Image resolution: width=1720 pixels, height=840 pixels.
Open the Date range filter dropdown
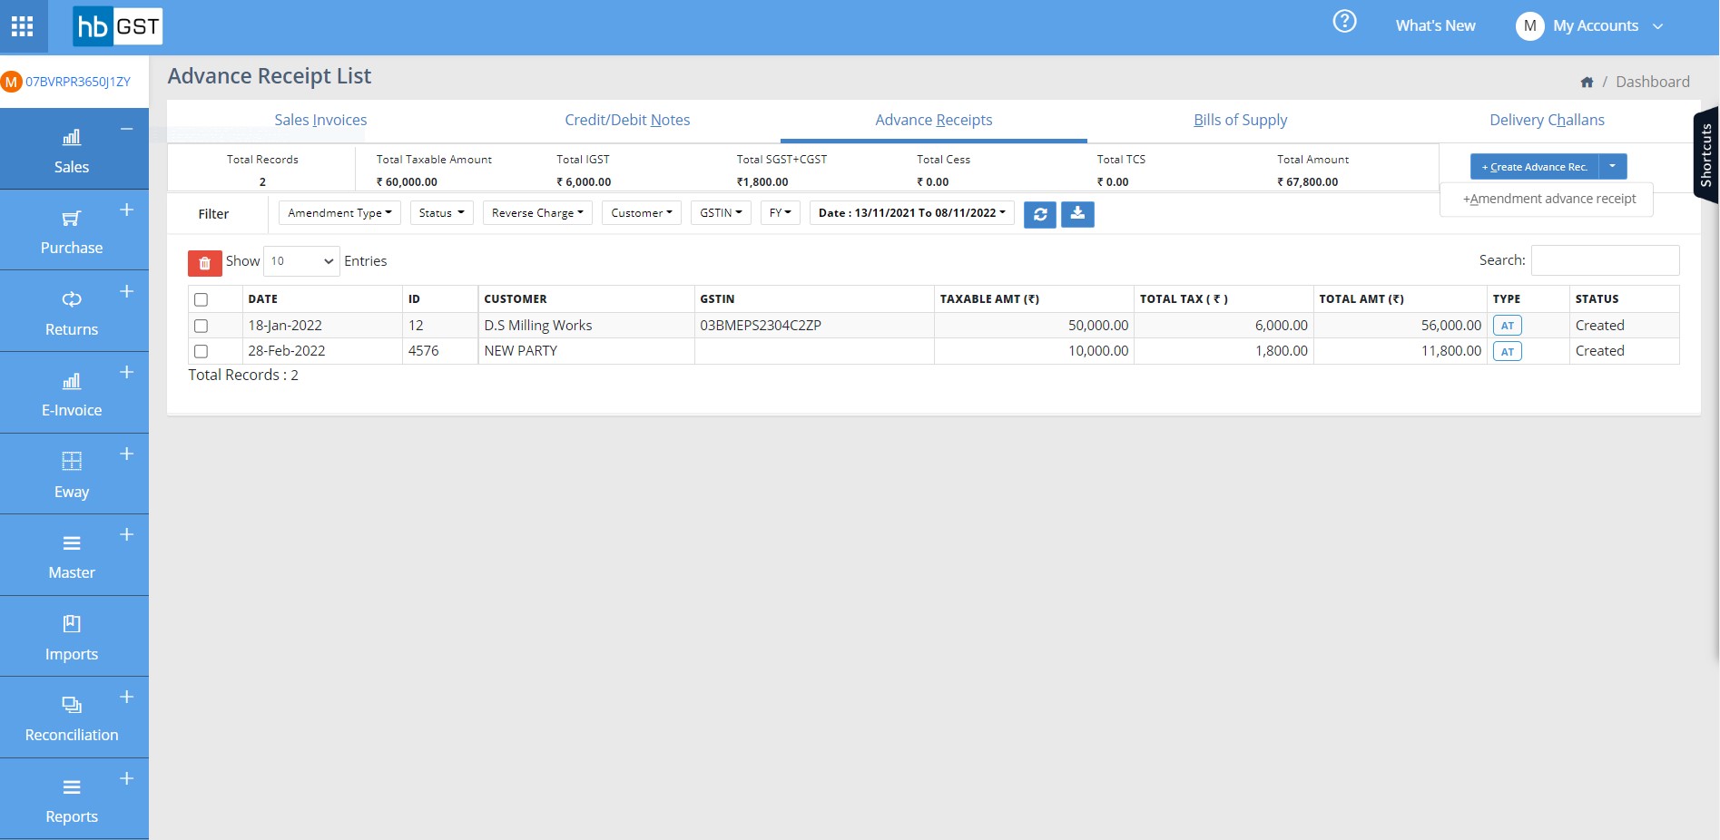[x=912, y=213]
